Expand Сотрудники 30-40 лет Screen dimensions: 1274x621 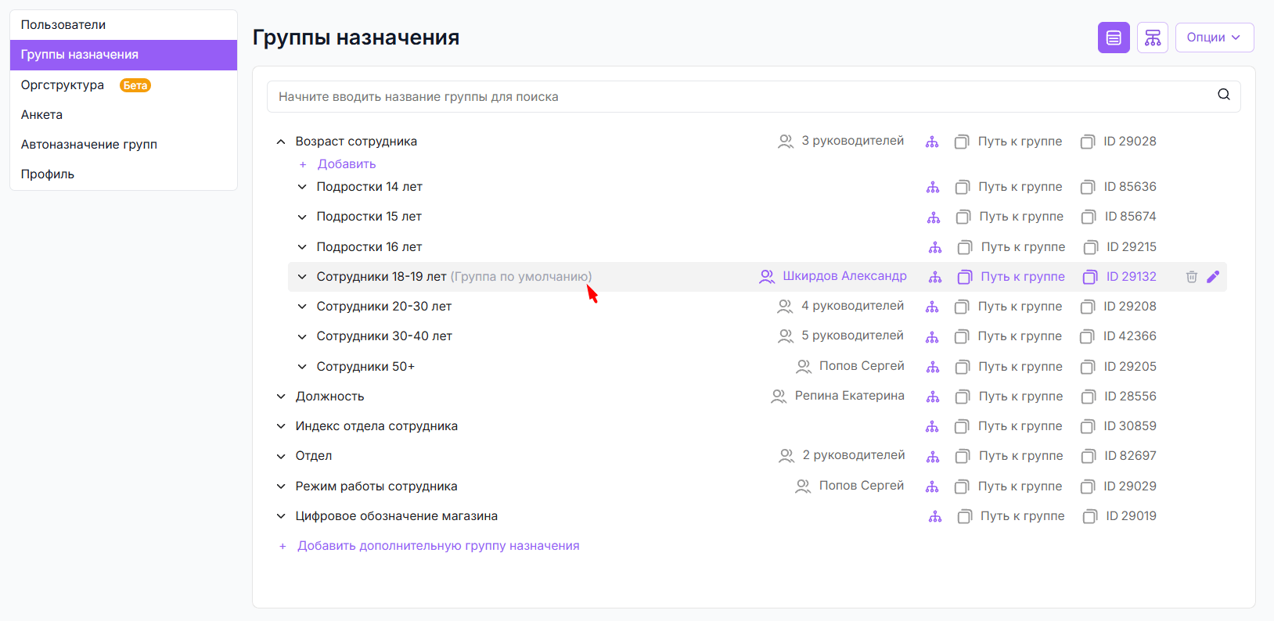pyautogui.click(x=302, y=337)
